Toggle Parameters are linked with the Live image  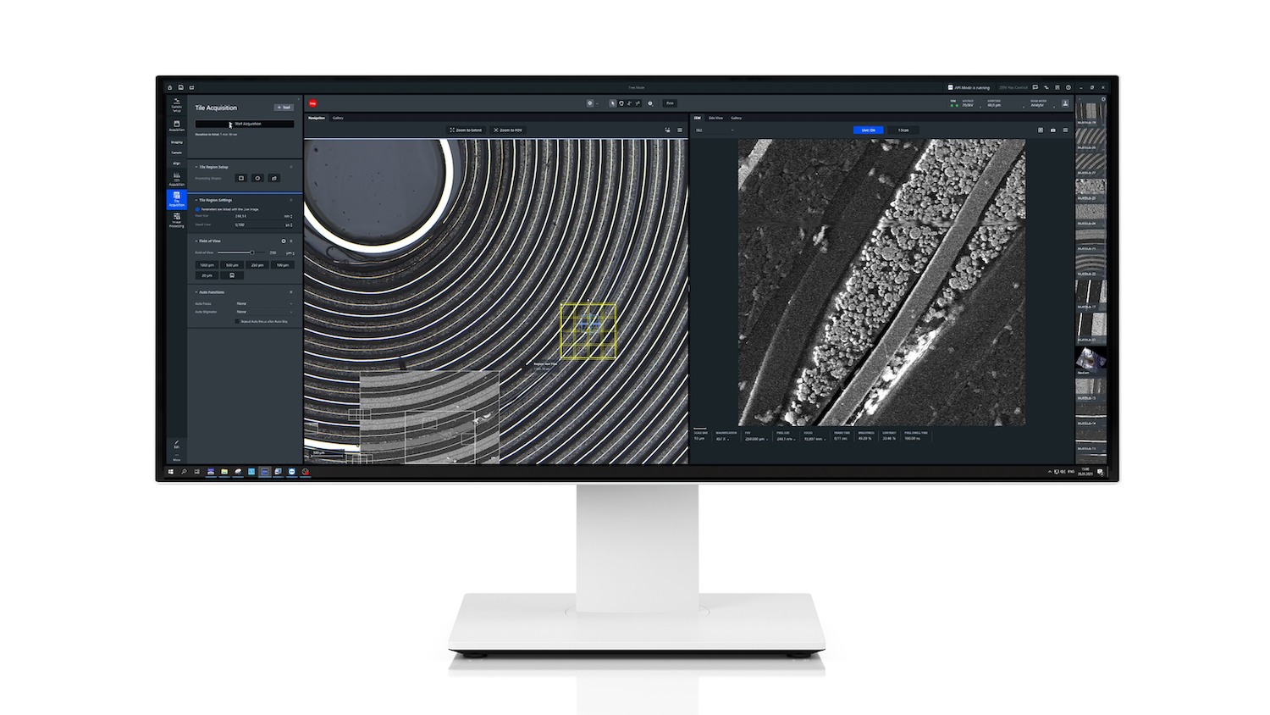coord(197,209)
